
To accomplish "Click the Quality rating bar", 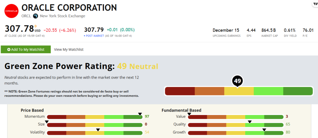I will 236,125.
